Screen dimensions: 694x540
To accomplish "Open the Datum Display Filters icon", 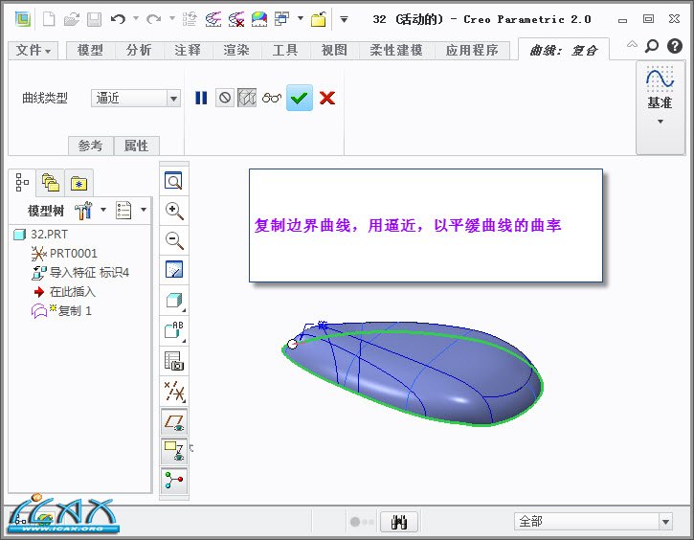I will pos(174,392).
